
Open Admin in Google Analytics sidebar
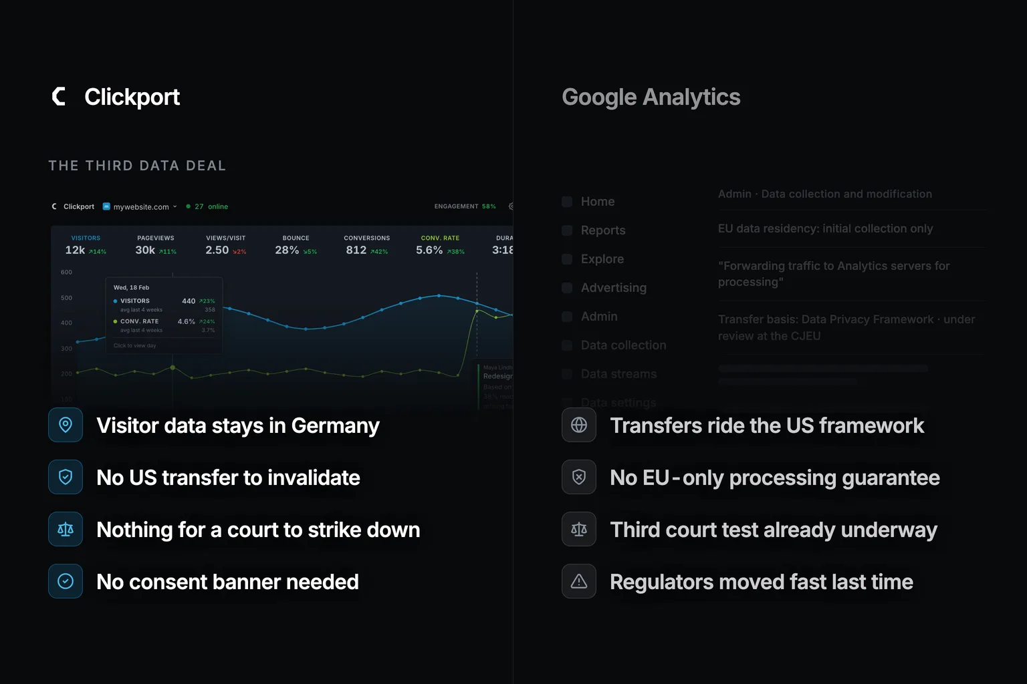pos(599,317)
